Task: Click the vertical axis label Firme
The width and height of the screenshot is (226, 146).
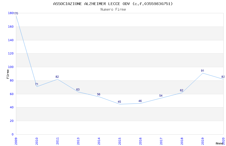Action: [x=8, y=74]
